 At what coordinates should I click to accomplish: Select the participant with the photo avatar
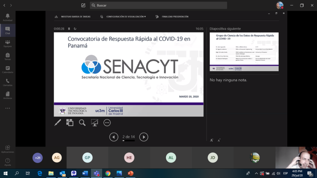click(x=254, y=158)
